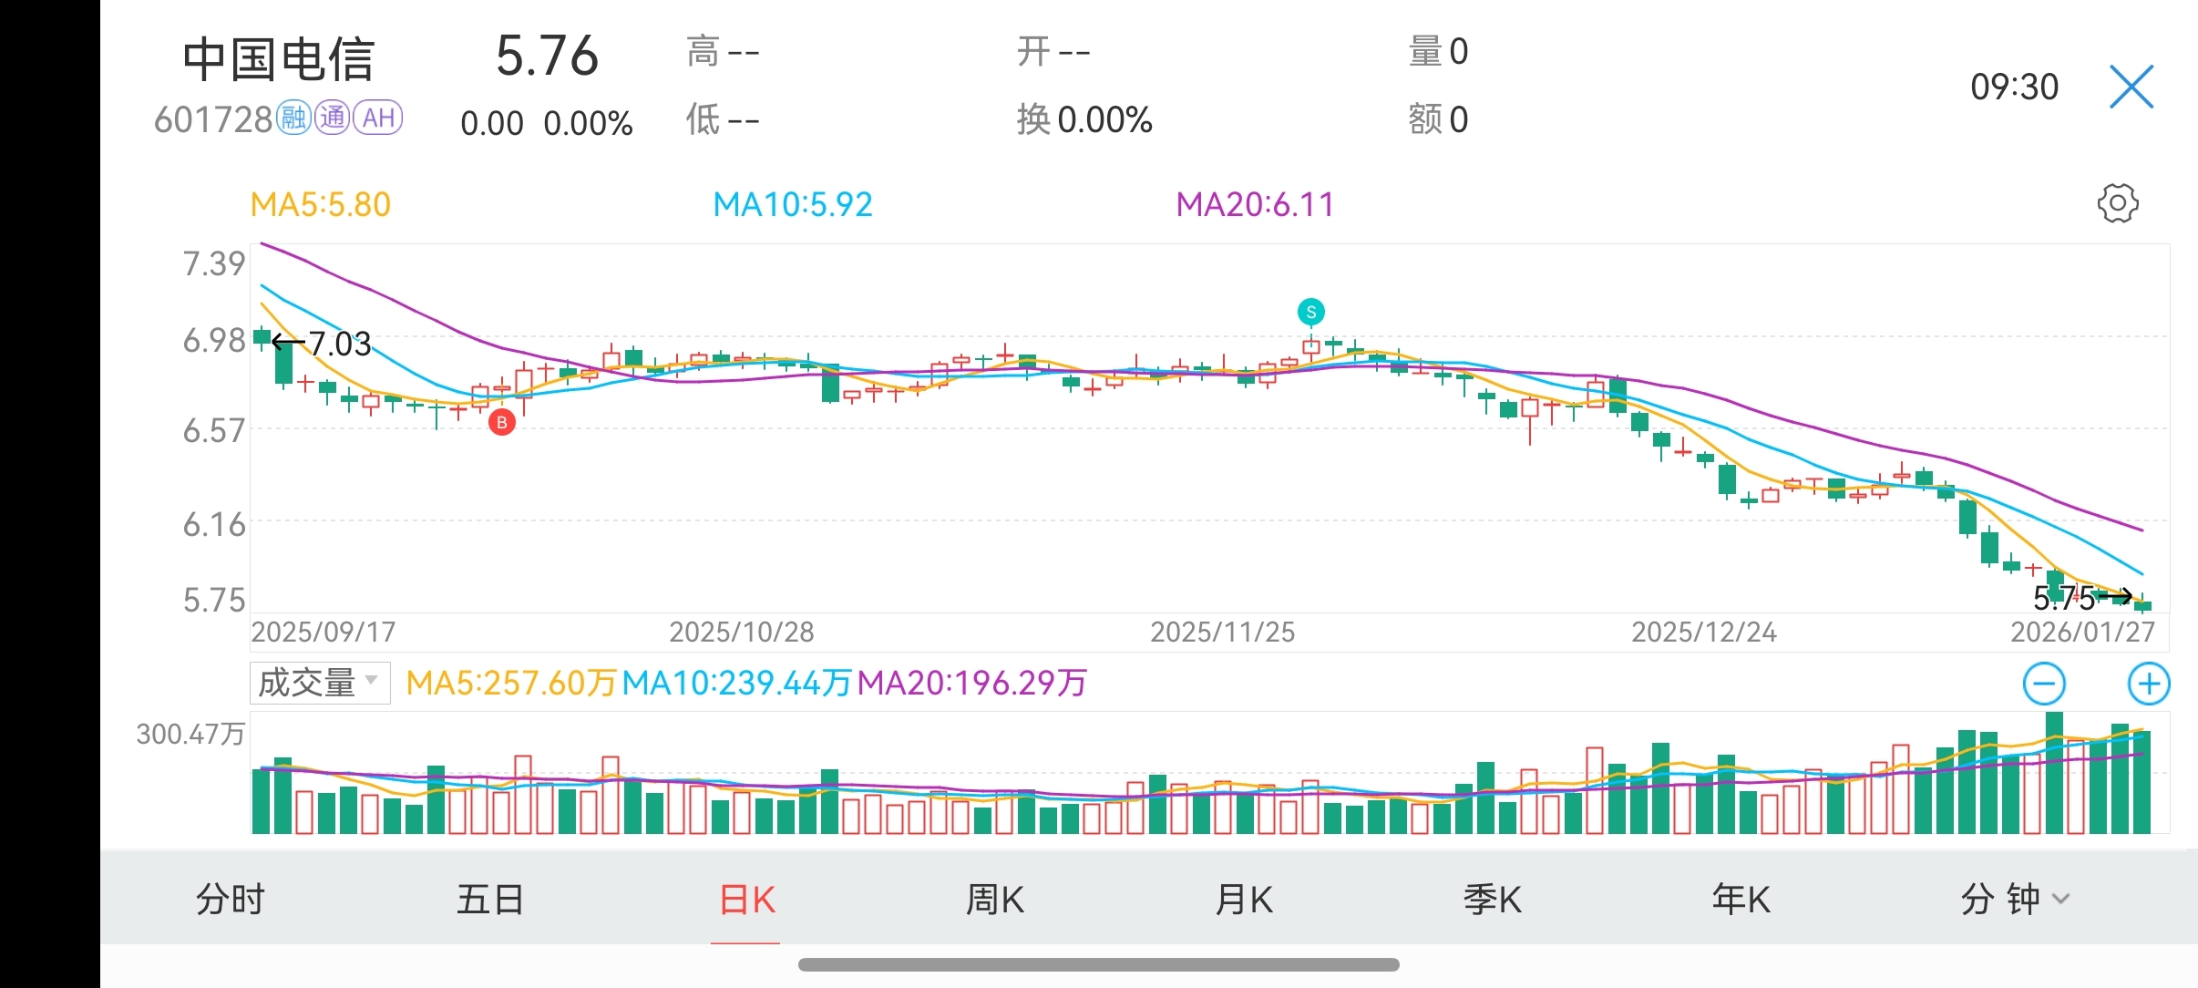
Task: Switch to 季K quarterly tab
Action: pyautogui.click(x=1492, y=900)
